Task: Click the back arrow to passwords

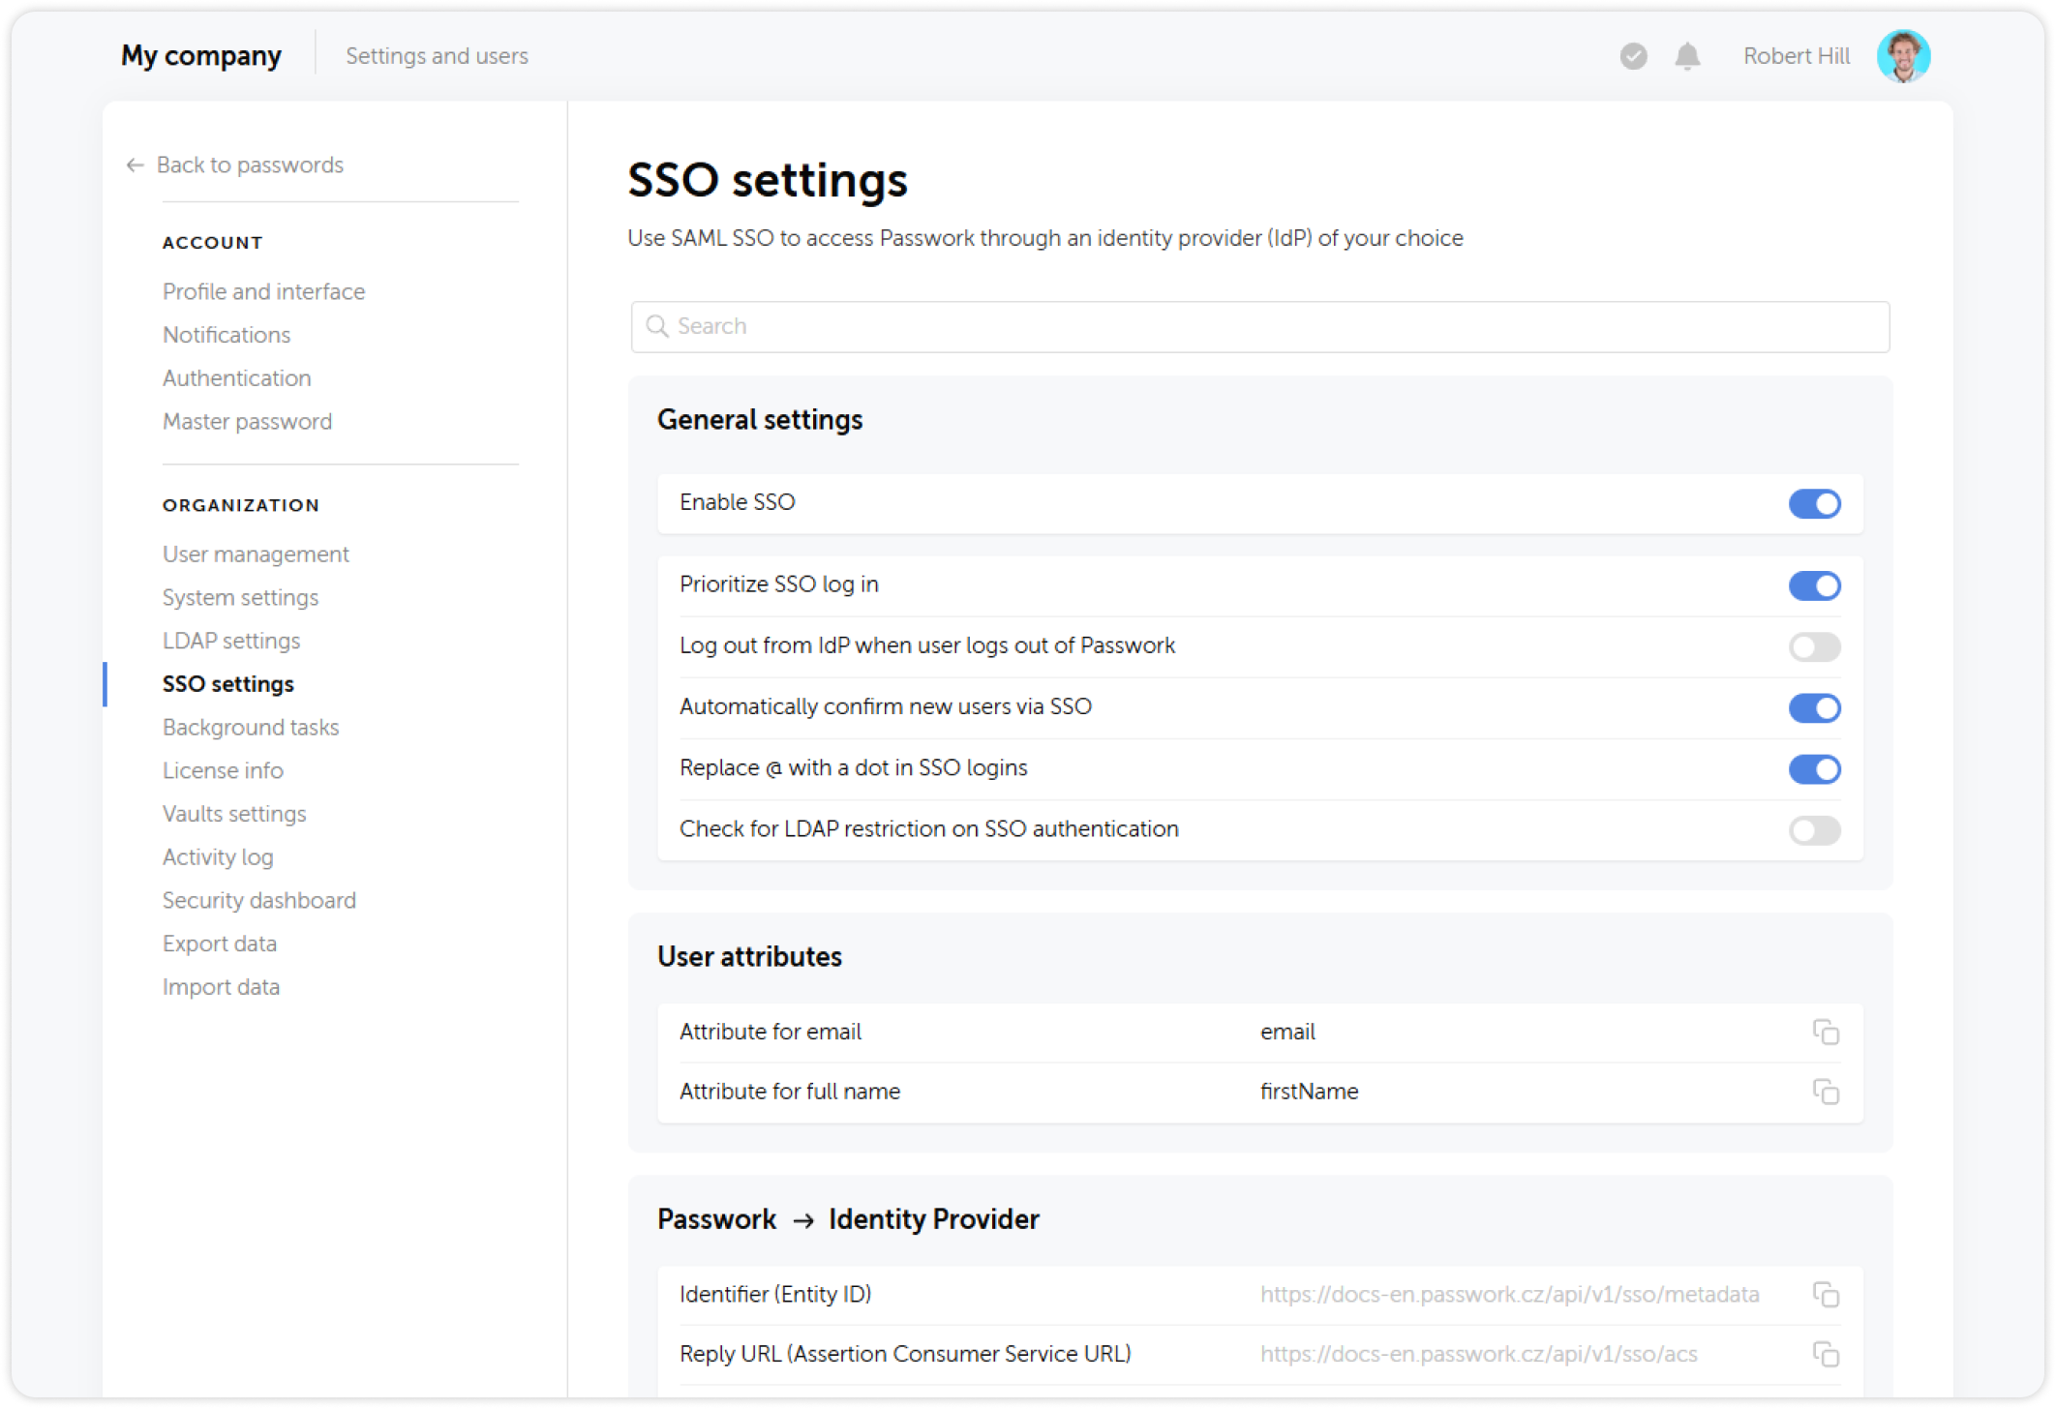Action: tap(134, 165)
